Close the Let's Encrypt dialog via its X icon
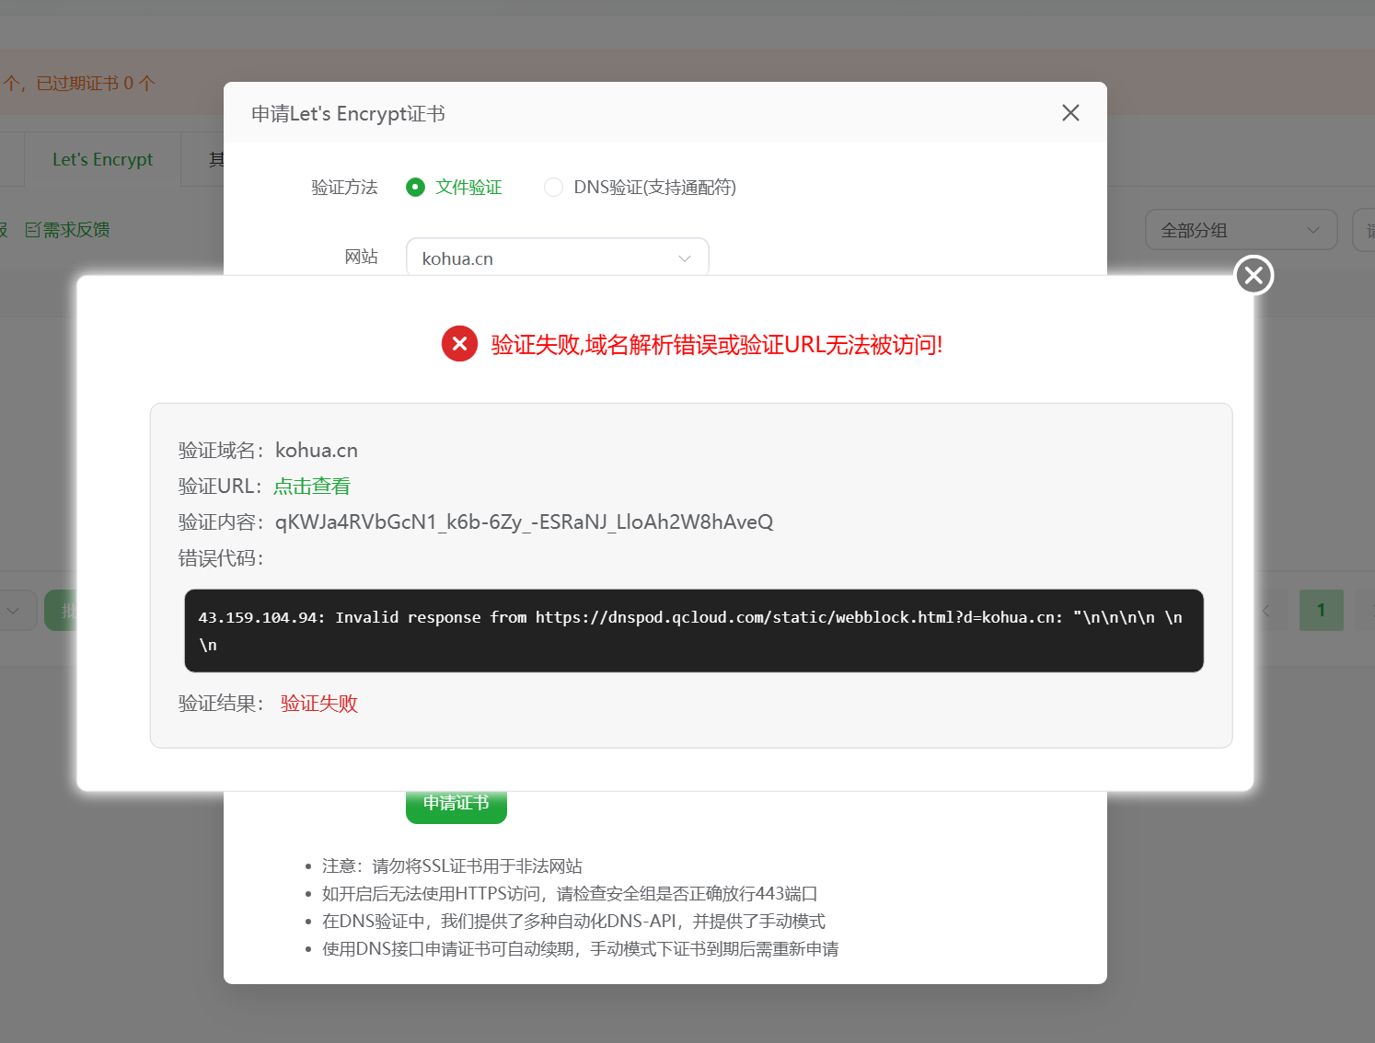 (1069, 112)
